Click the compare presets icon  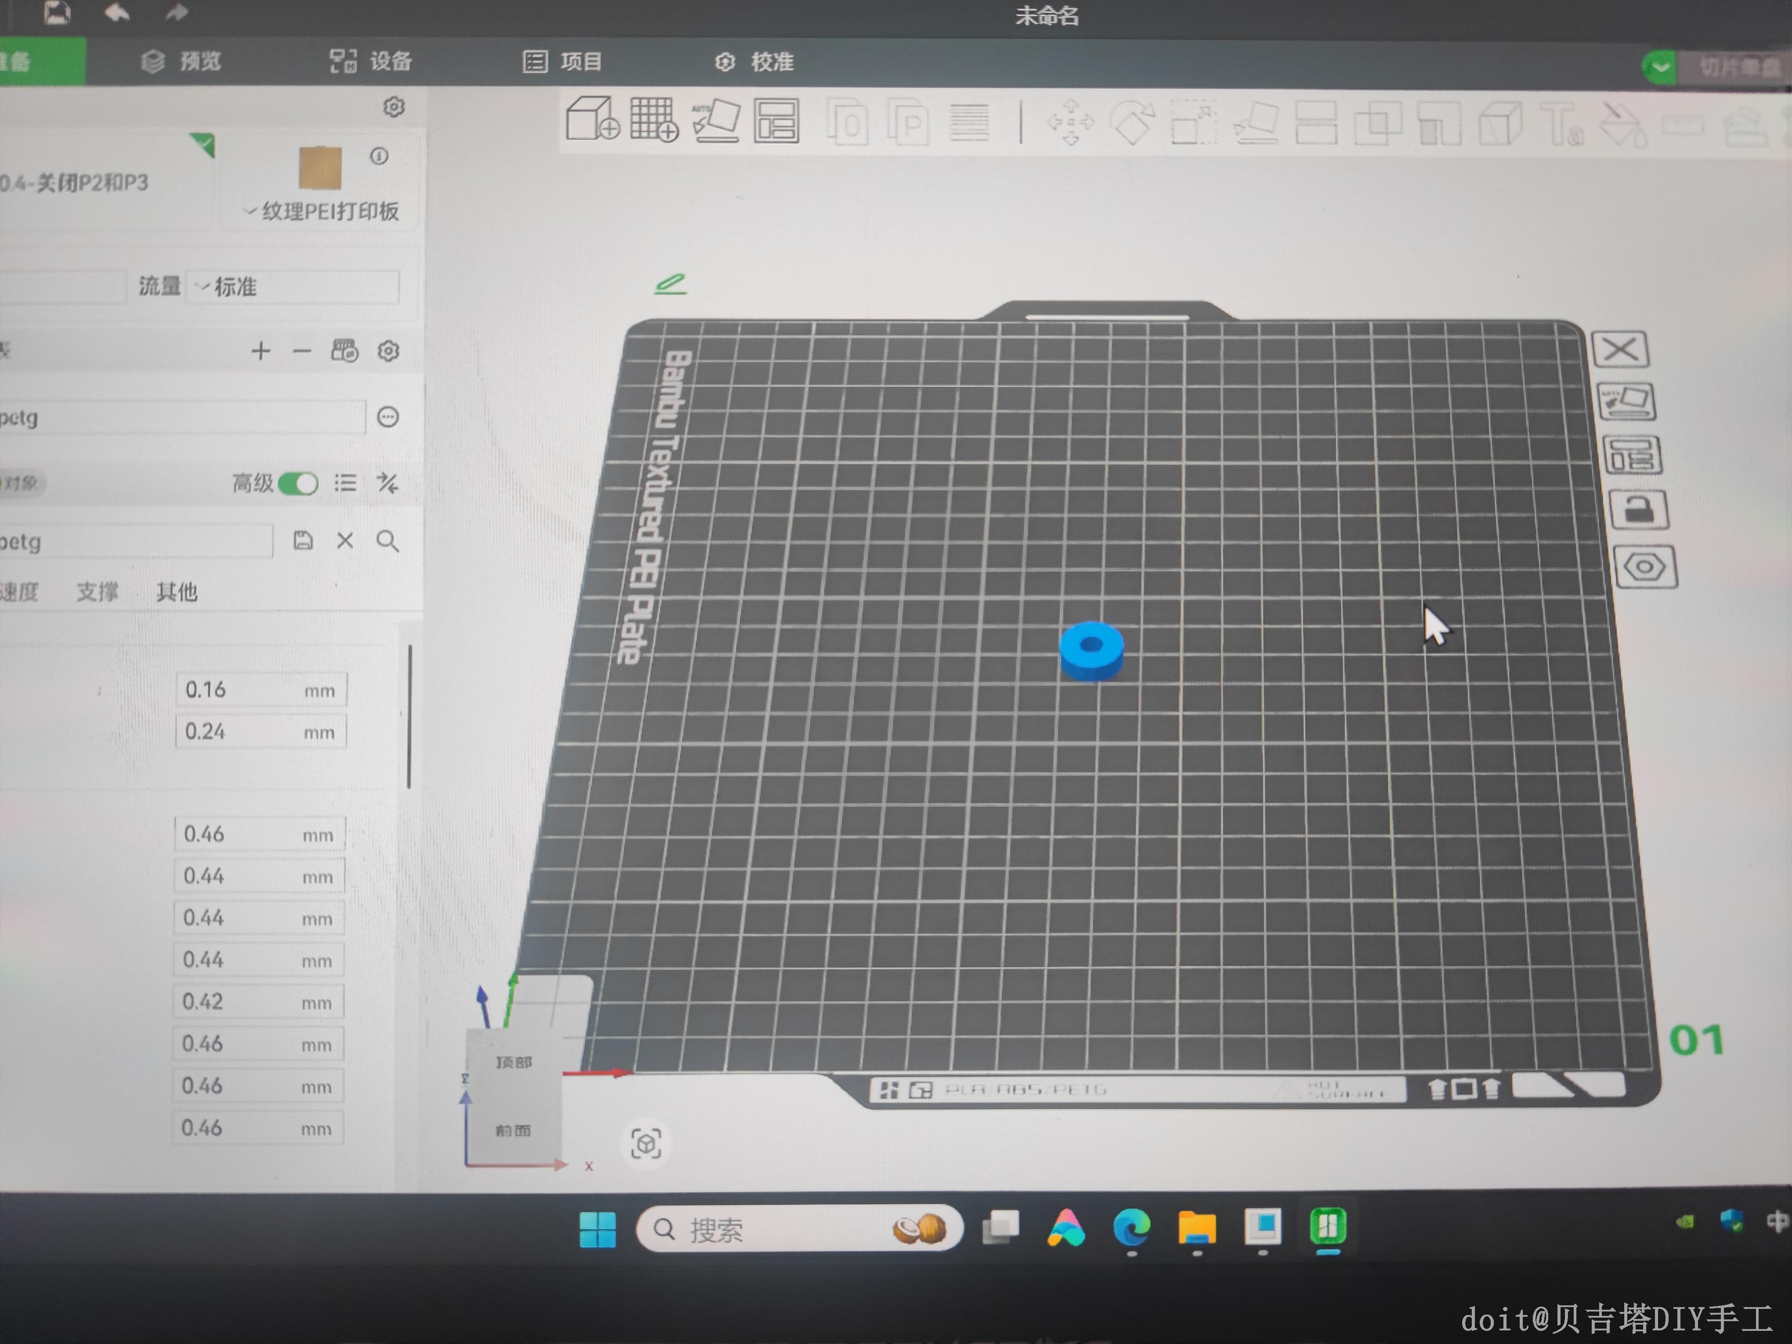(387, 484)
